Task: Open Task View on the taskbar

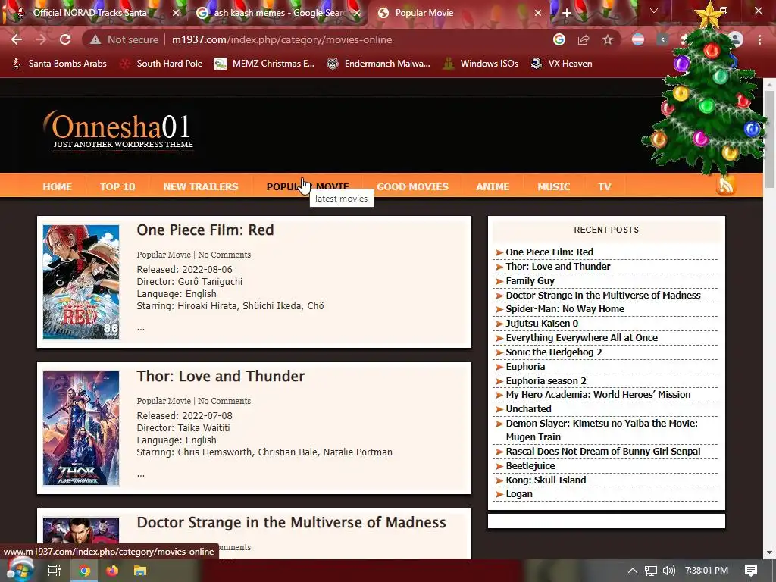Action: coord(54,571)
